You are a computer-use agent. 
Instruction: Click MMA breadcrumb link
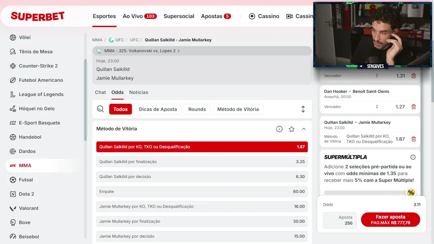coord(97,40)
